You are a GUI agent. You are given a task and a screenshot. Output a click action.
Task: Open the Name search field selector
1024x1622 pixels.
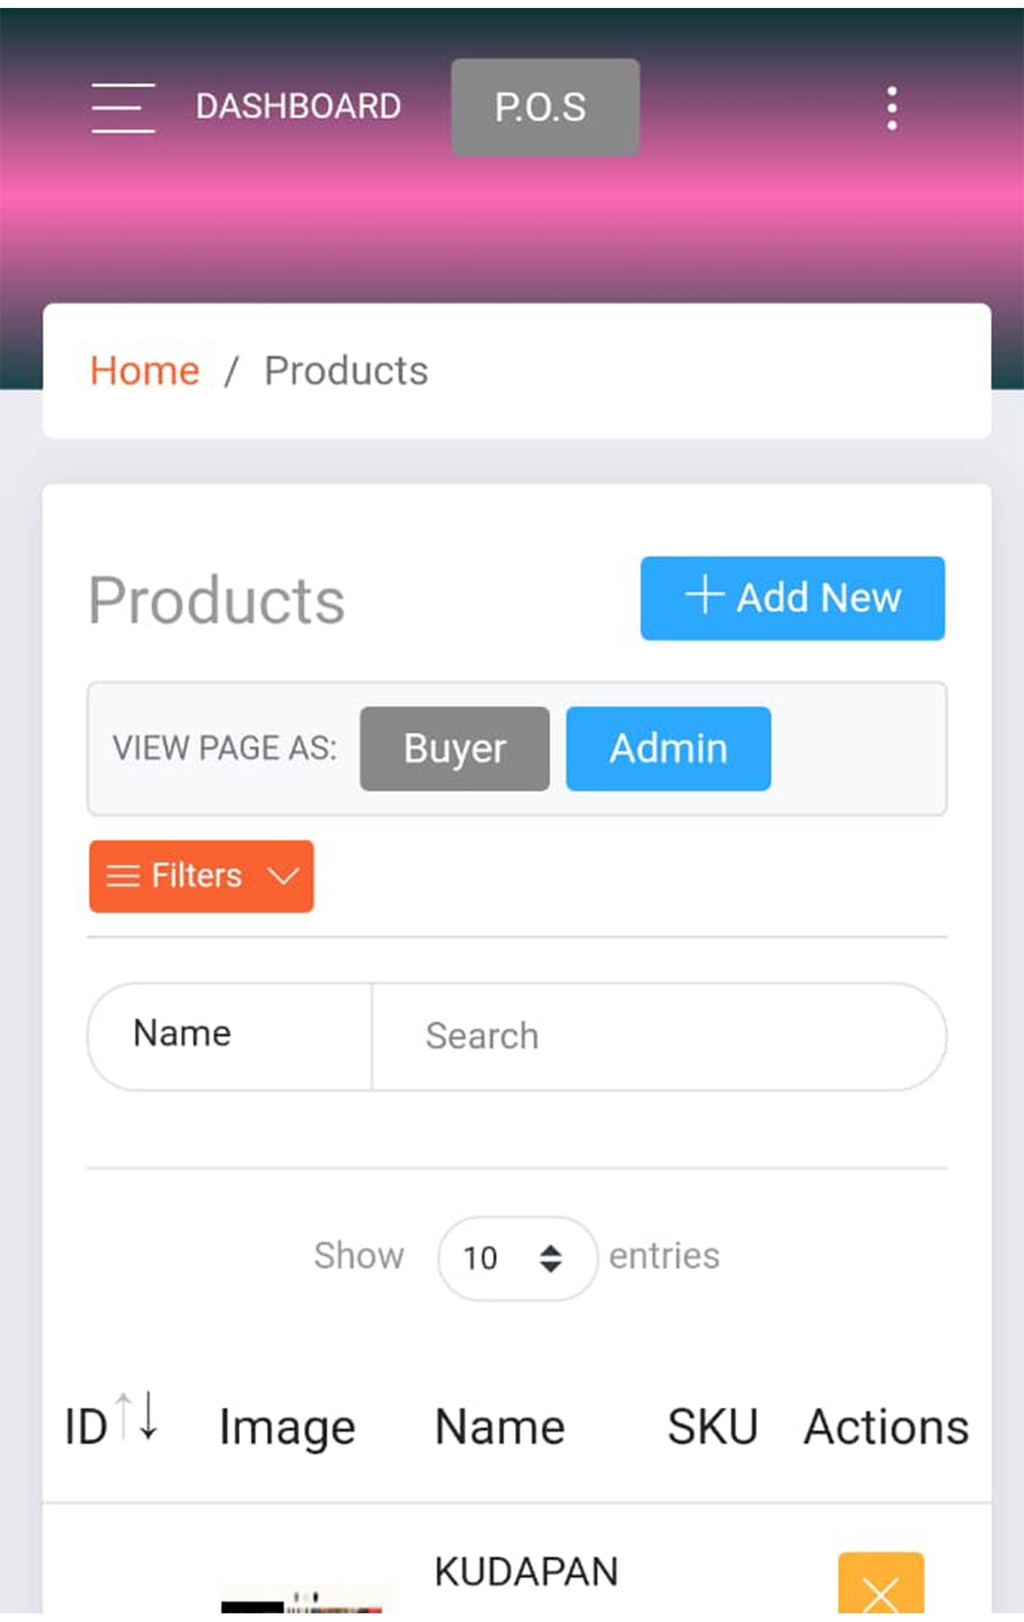(230, 1036)
